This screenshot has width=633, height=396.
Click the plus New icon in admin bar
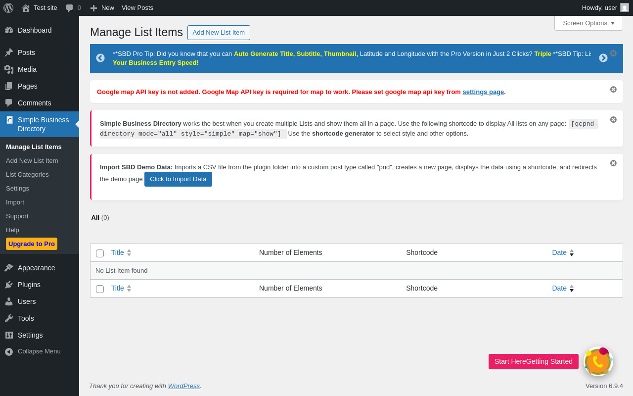[93, 8]
